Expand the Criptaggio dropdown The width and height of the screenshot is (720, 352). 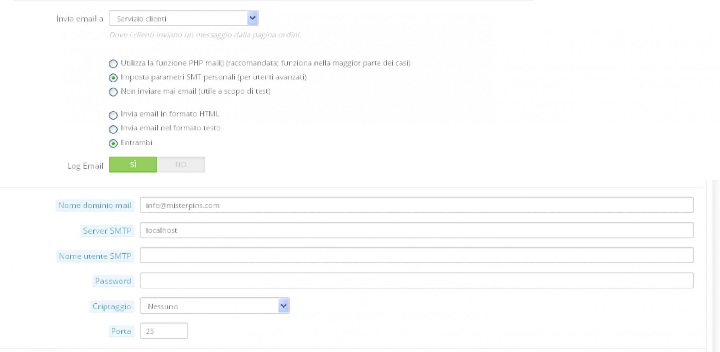209,306
